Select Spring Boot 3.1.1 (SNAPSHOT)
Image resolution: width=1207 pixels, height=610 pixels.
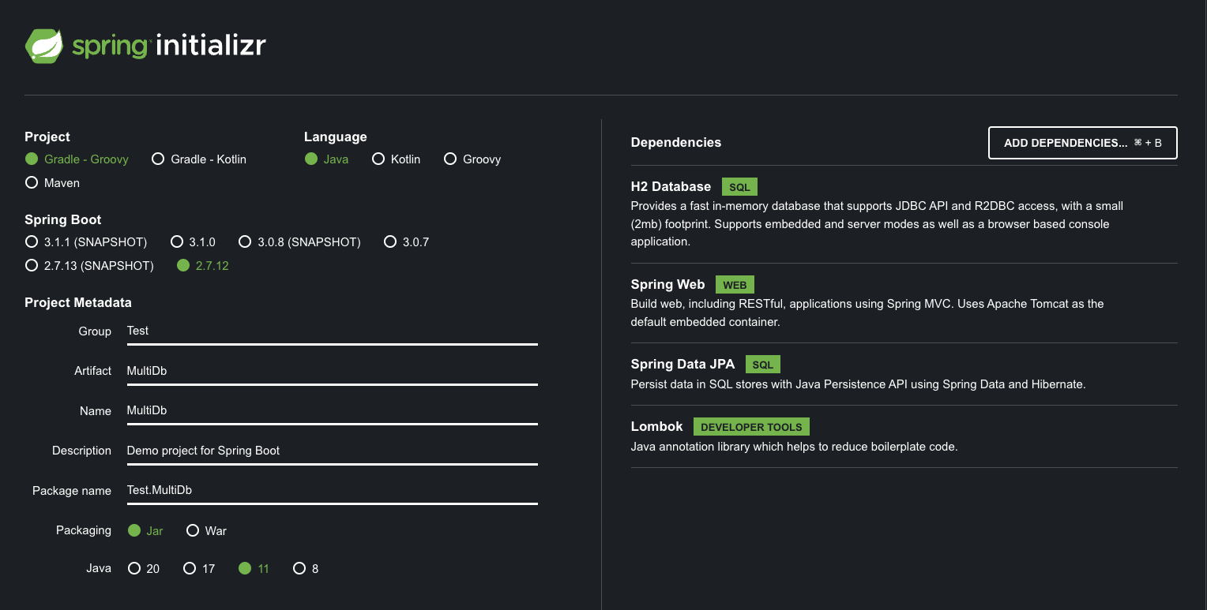click(x=86, y=242)
